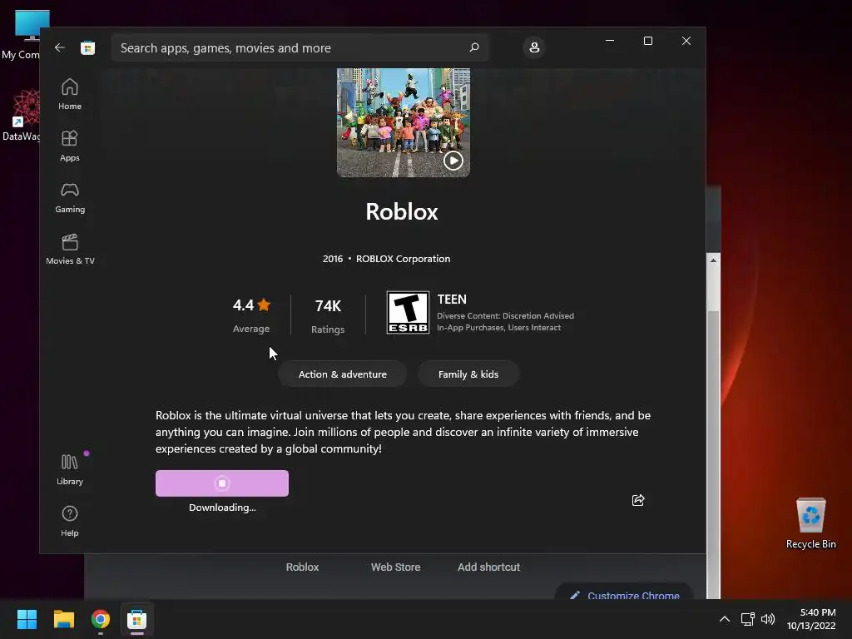Open the user account profile icon
The image size is (852, 639).
(534, 47)
